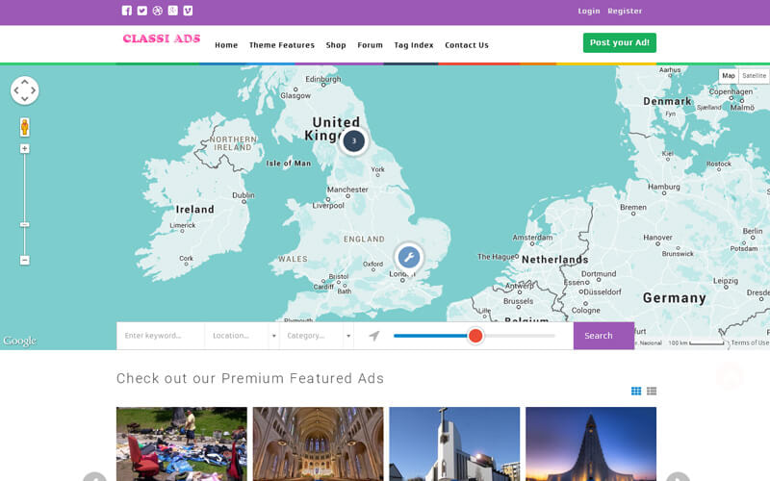Click the map Terms of Use link

[x=750, y=342]
